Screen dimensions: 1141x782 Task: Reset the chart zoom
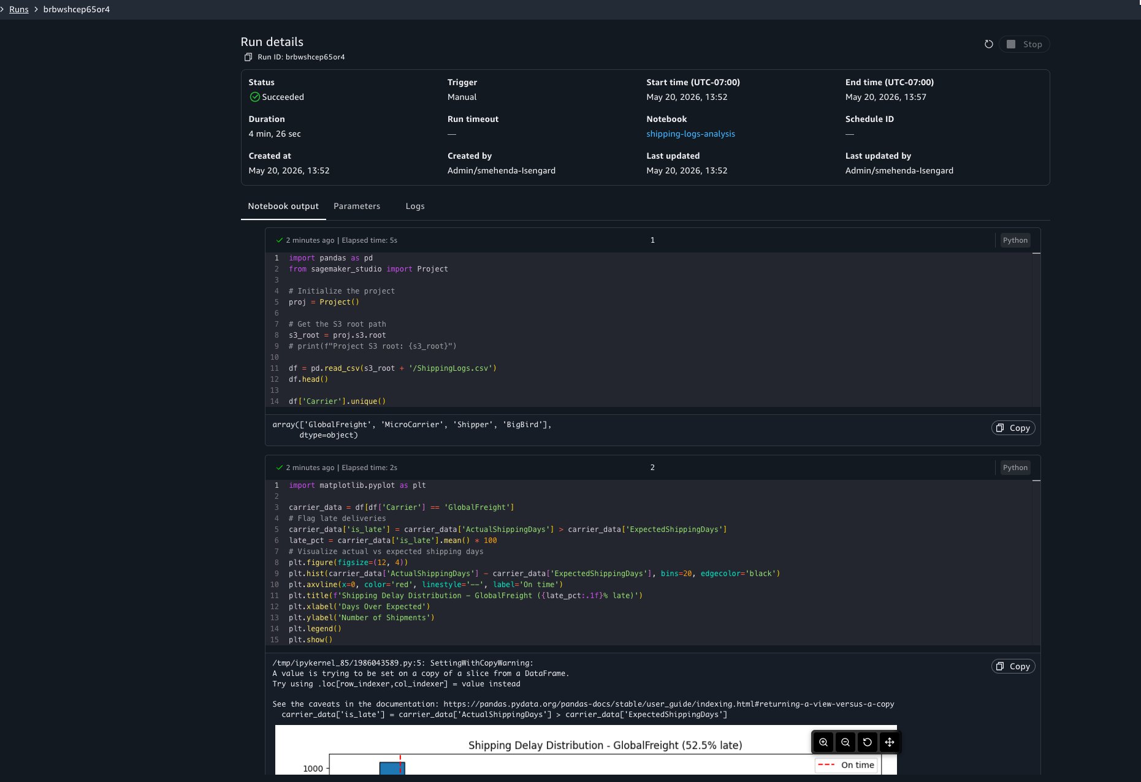[868, 742]
